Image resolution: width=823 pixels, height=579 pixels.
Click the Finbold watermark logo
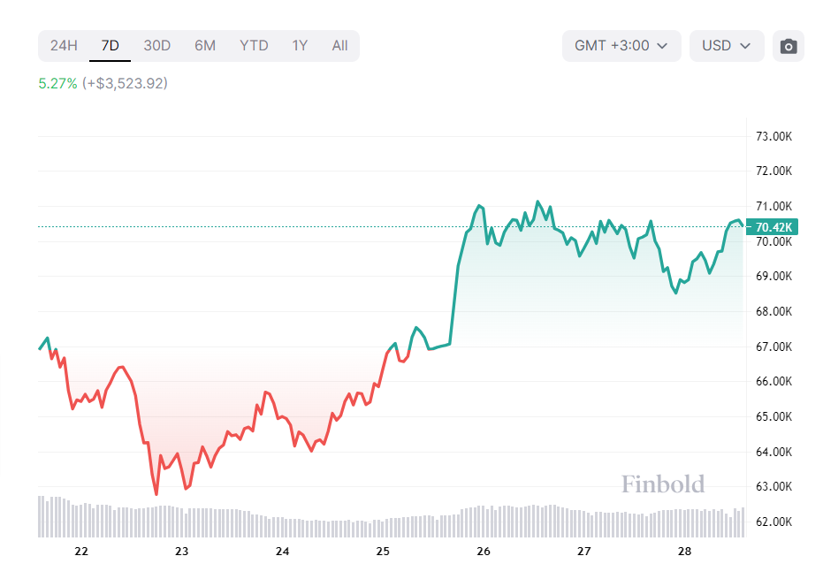[663, 484]
